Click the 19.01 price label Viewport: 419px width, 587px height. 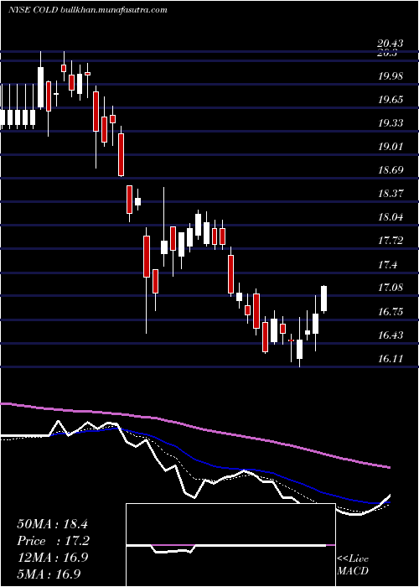[x=391, y=147]
